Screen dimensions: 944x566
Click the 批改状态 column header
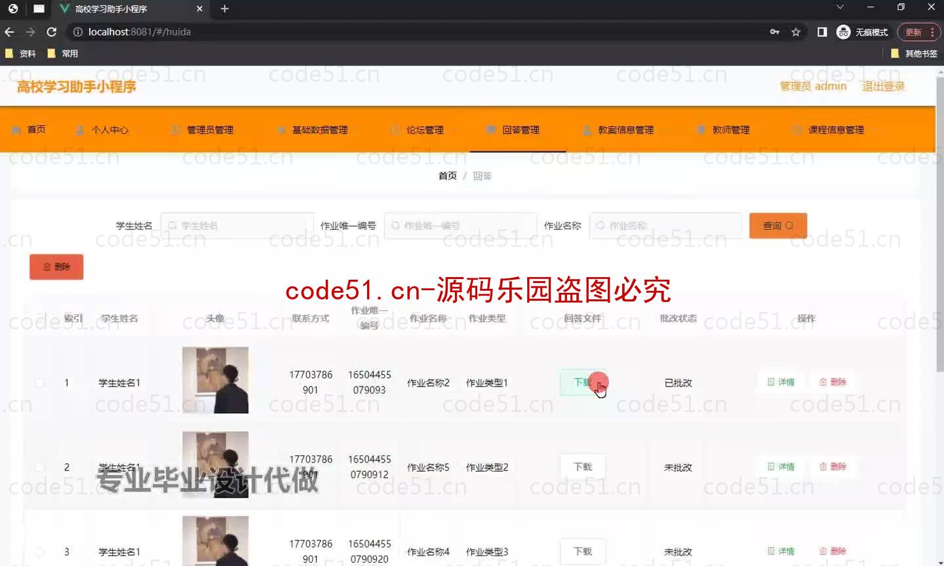click(x=678, y=318)
